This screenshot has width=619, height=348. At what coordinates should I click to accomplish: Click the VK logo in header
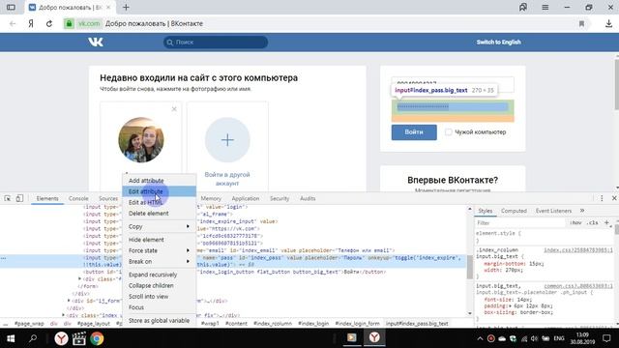96,42
